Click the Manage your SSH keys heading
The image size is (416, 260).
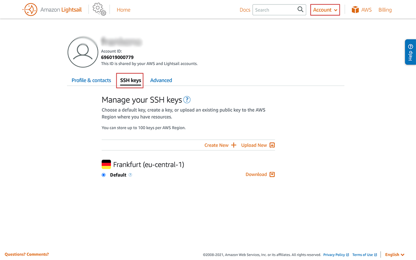point(142,100)
